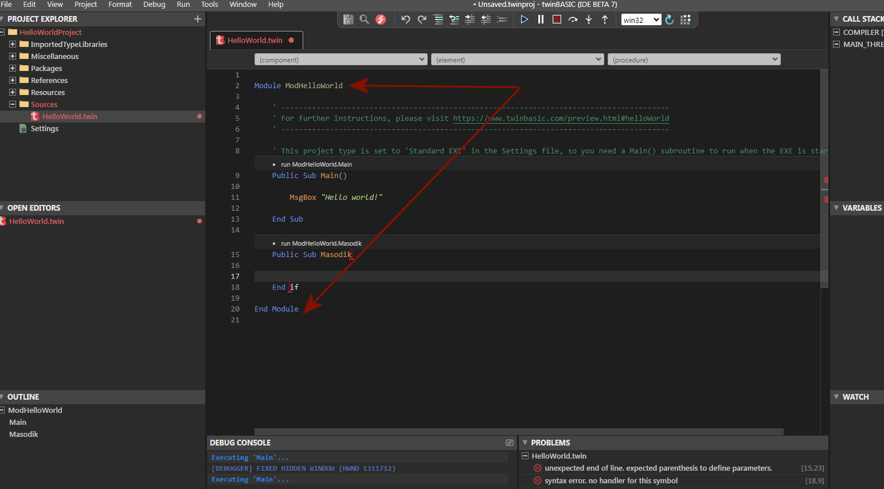Click the Redo icon in the toolbar
Screen dimensions: 884x489
click(x=421, y=19)
